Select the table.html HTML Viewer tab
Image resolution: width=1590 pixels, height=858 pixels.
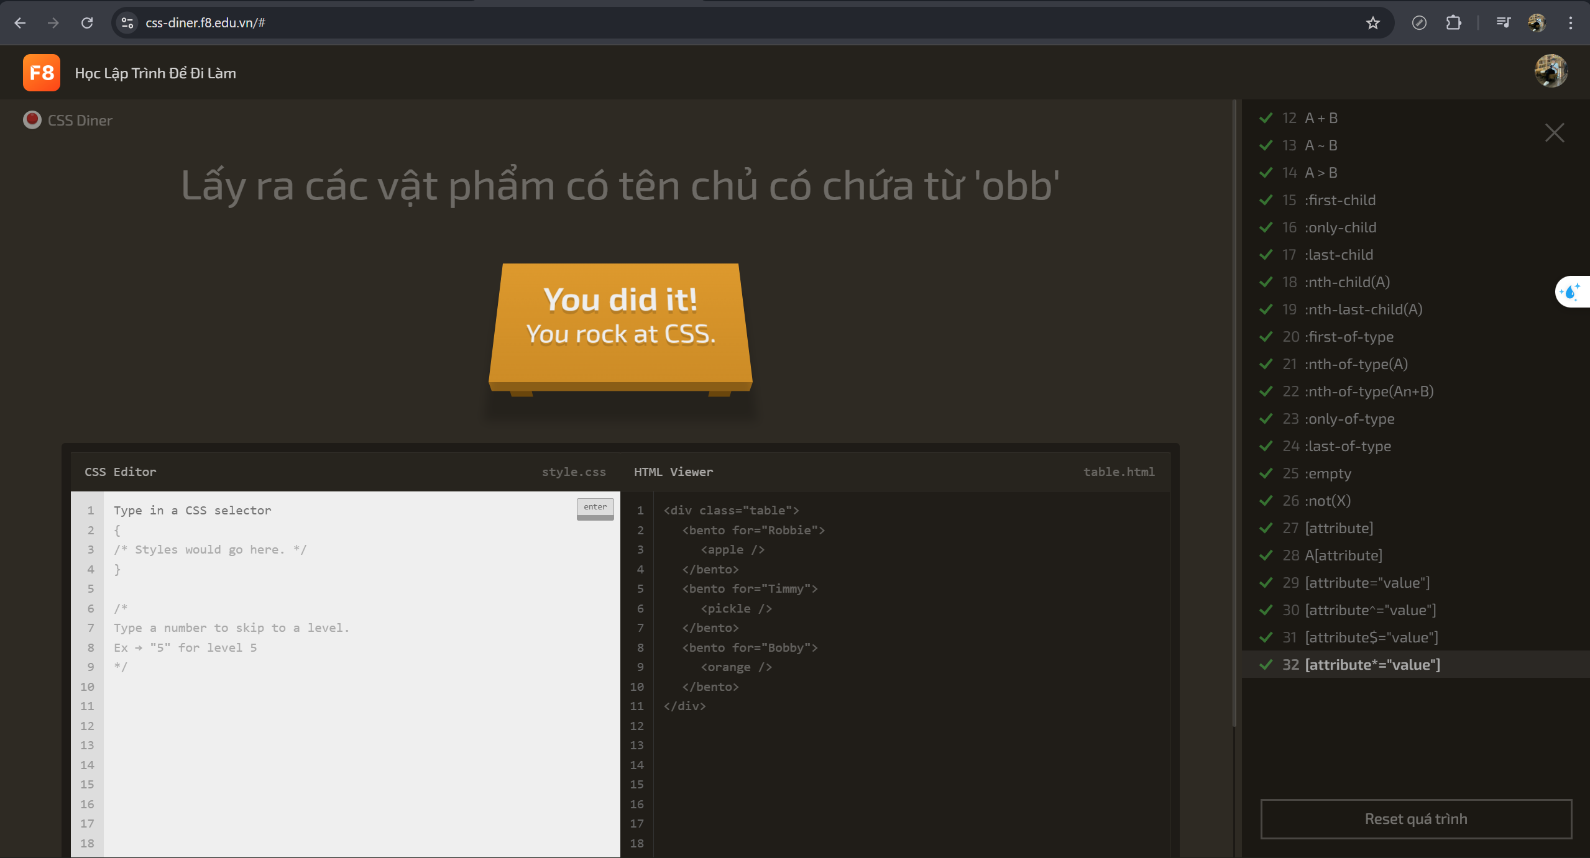1118,472
